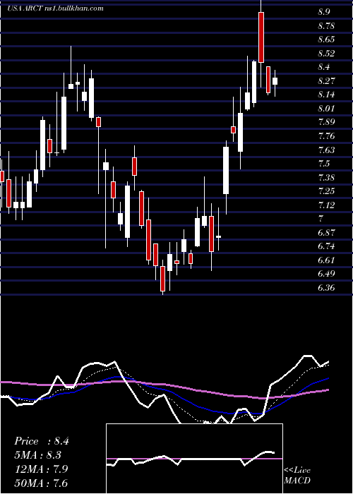The width and height of the screenshot is (353, 494).
Task: Click the 8.14 price axis label
Action: [x=326, y=95]
